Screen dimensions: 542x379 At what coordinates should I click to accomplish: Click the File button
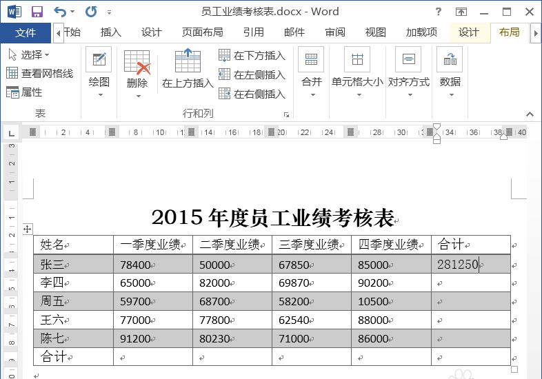pos(26,32)
